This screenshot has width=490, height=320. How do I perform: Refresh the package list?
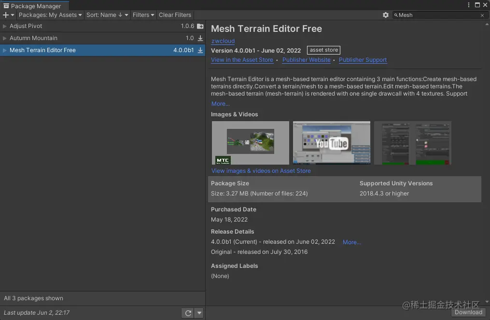click(x=188, y=313)
